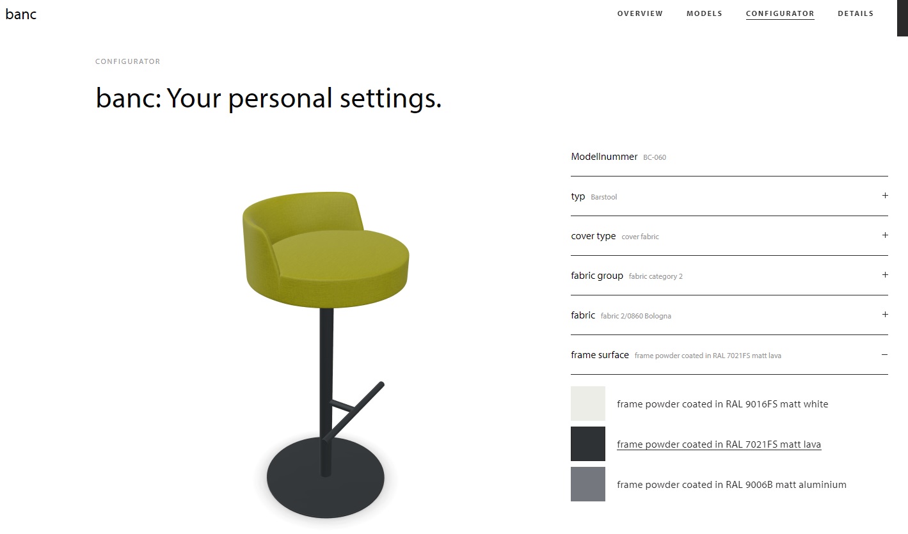
Task: Select the matt white color swatch
Action: [588, 404]
